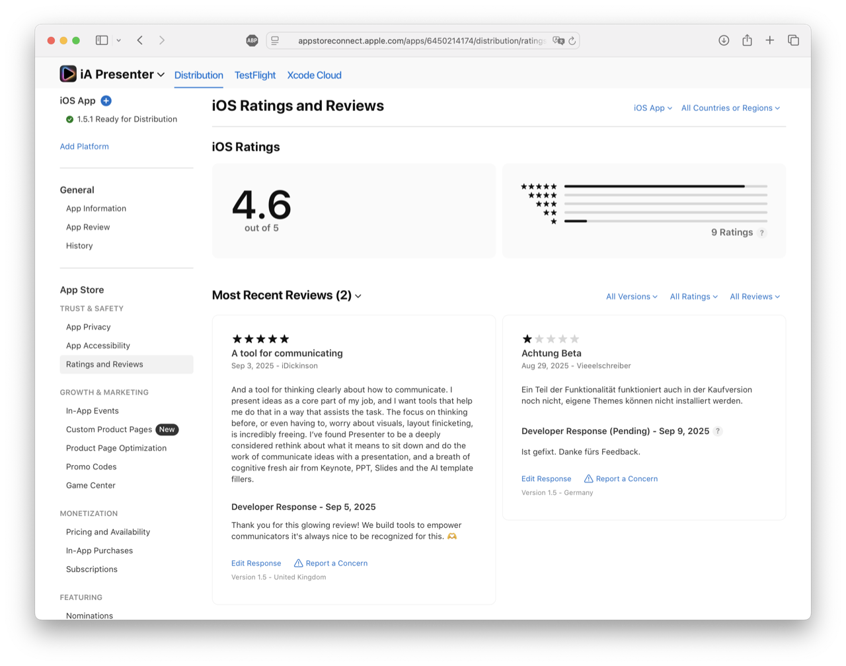Click the 'New' badge on Custom Product Pages
The width and height of the screenshot is (846, 666).
[167, 429]
